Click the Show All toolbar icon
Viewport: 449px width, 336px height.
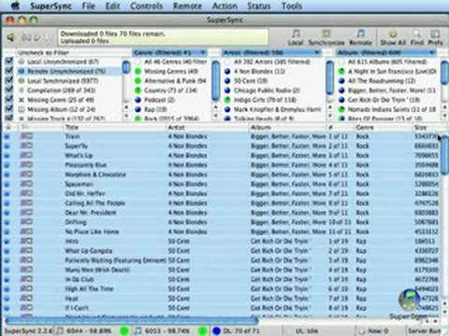pos(393,34)
